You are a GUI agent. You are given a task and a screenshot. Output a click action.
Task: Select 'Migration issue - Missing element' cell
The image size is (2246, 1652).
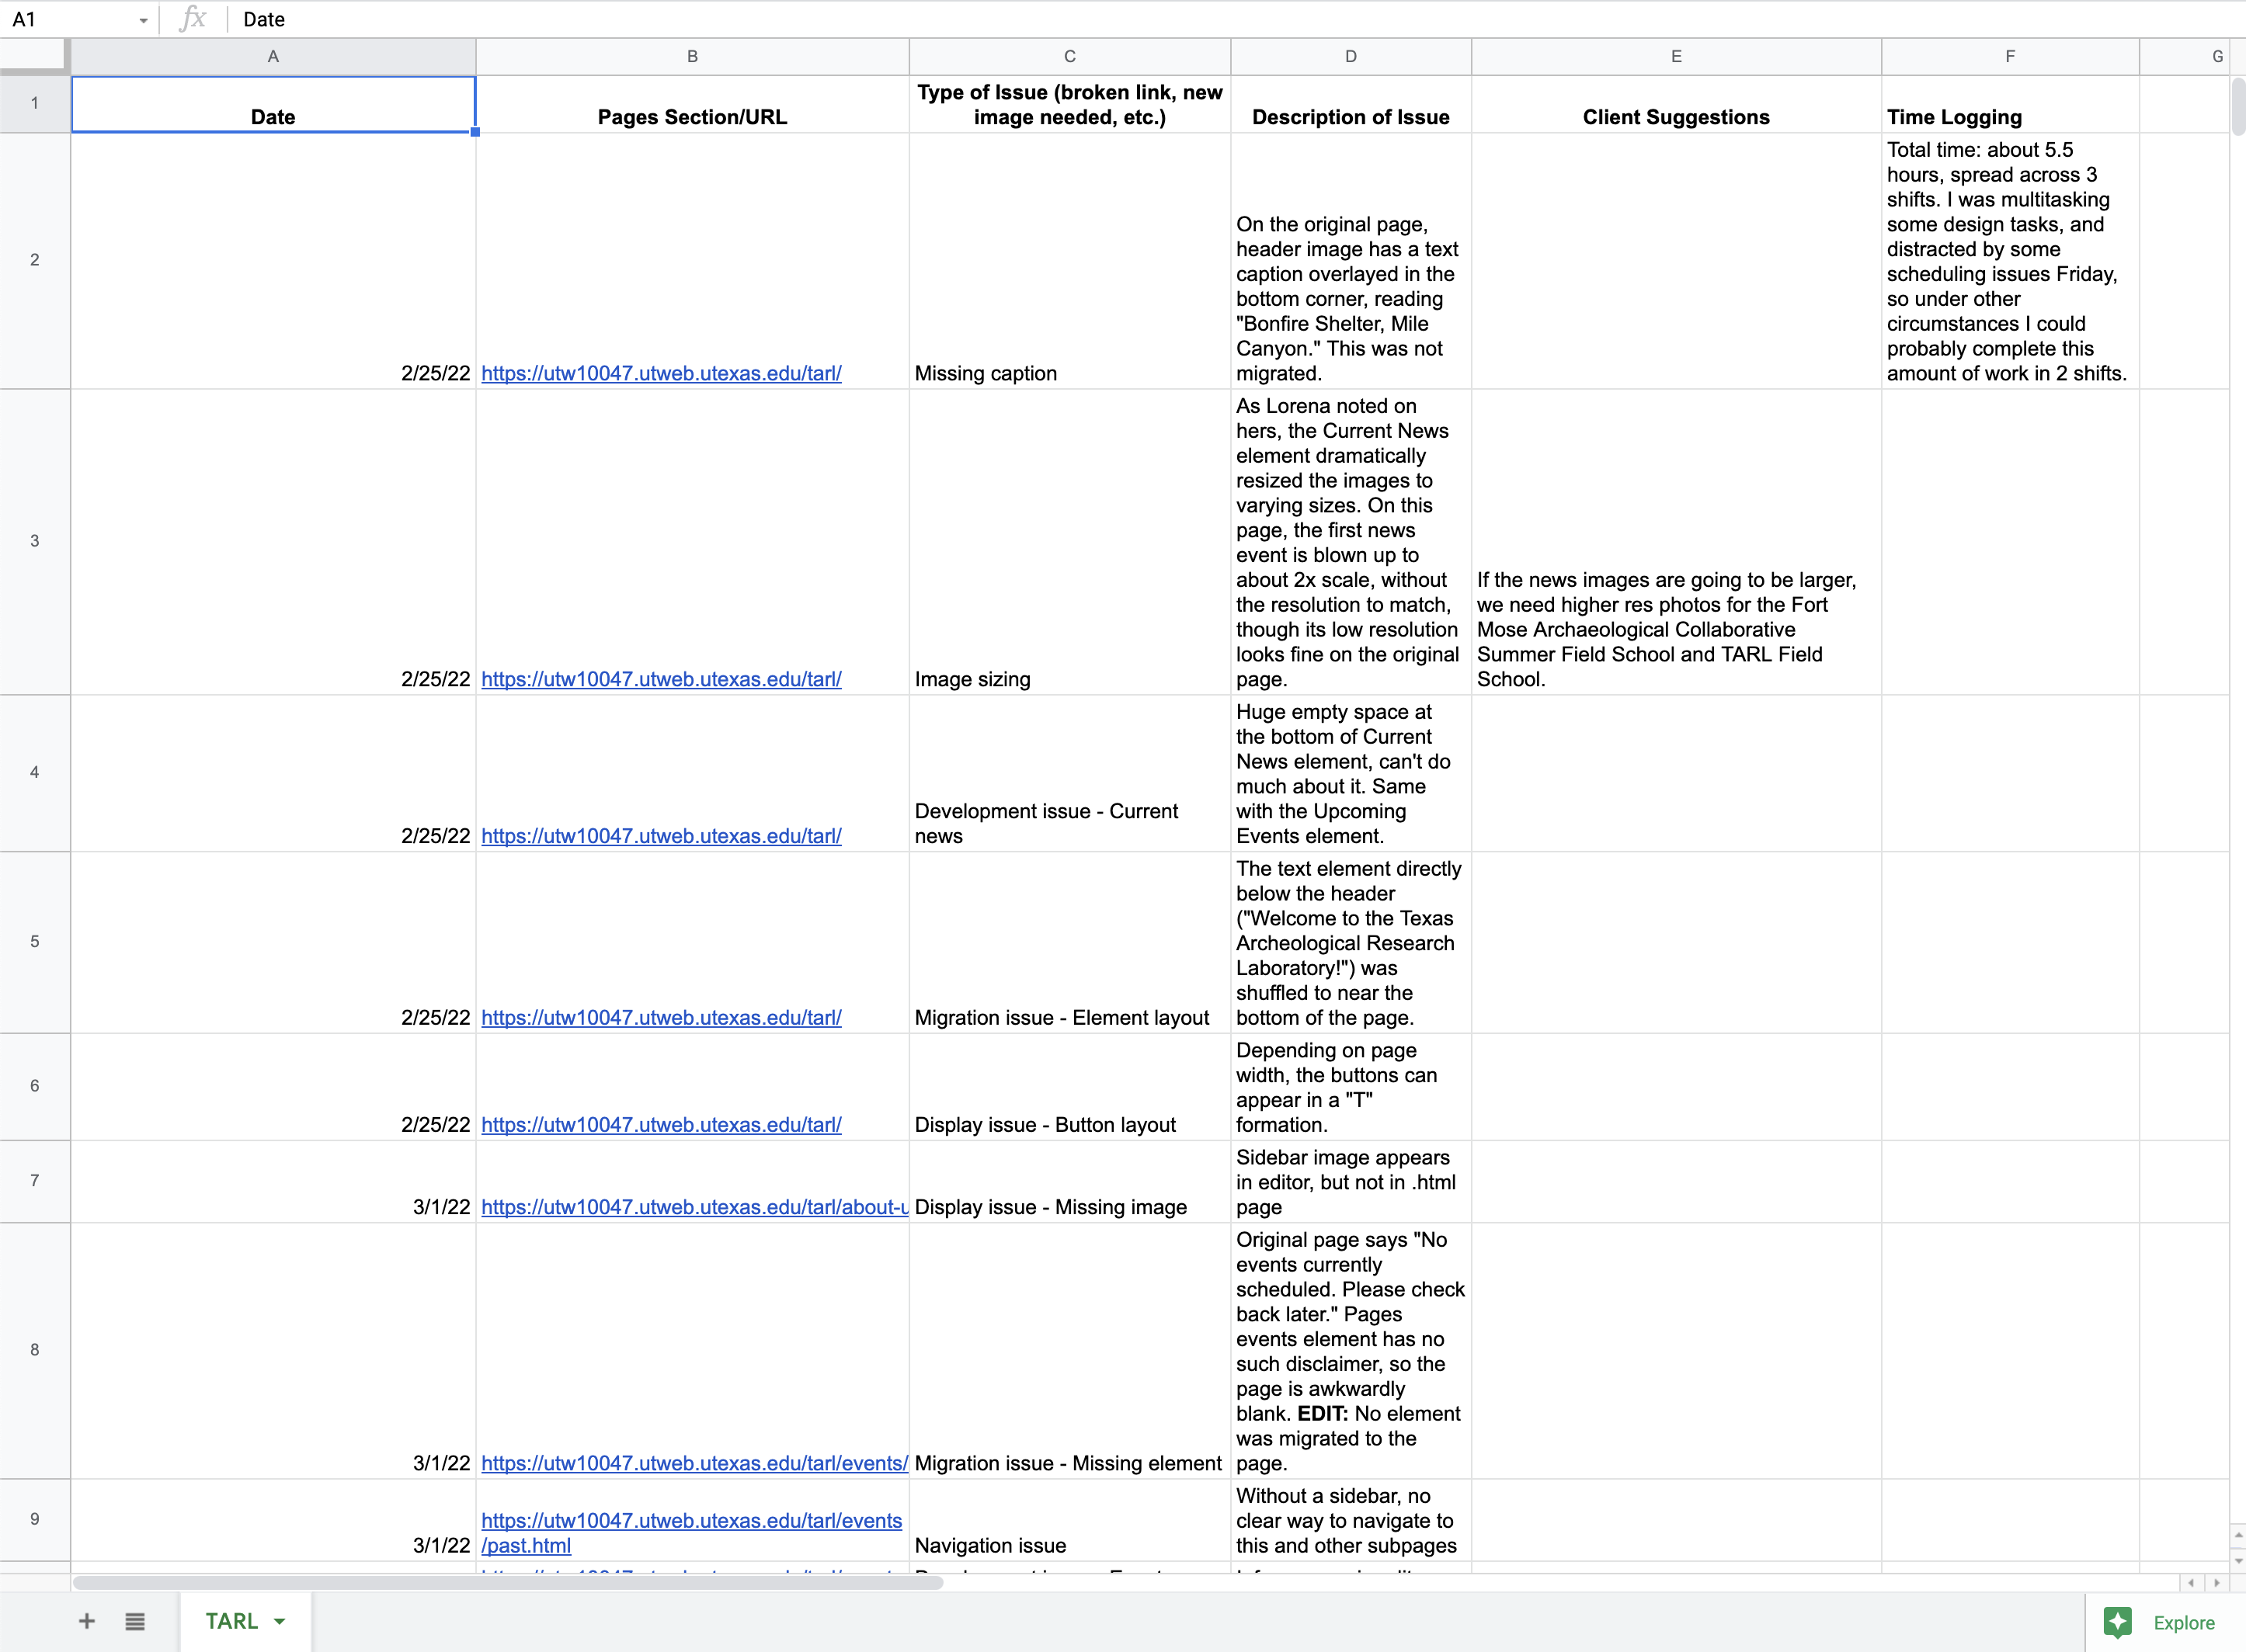point(1069,1351)
